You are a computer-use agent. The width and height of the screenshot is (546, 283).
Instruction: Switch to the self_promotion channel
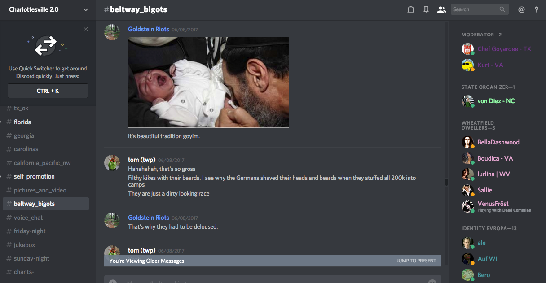[34, 176]
